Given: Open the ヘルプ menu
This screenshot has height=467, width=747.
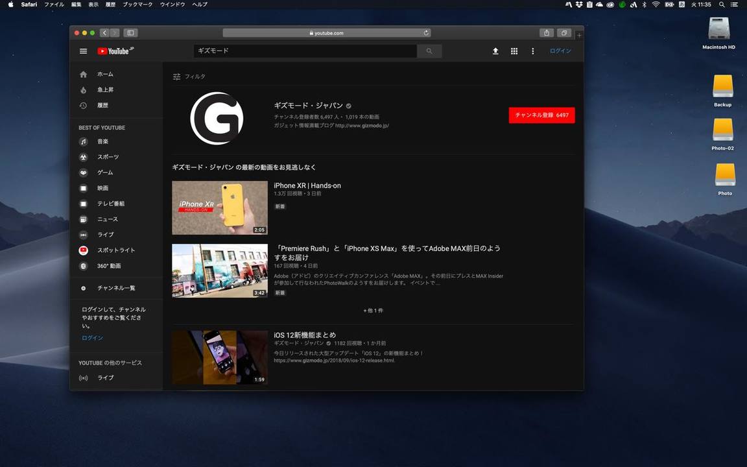Looking at the screenshot, I should [x=200, y=5].
